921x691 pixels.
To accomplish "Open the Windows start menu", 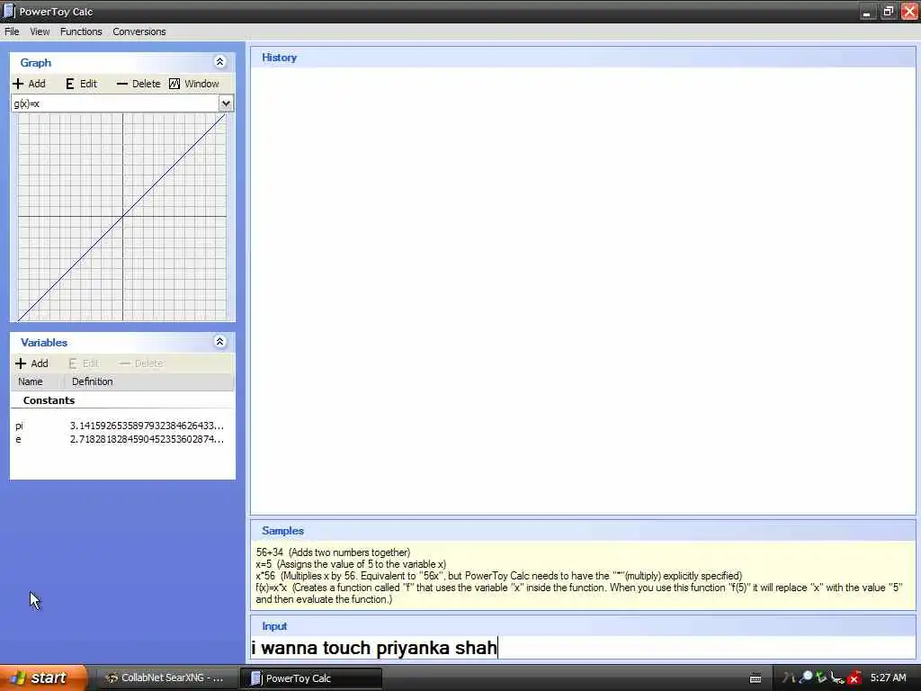I will coord(42,678).
